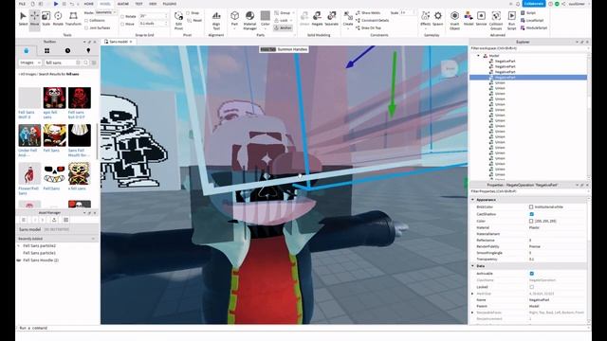Click Show Welds in Constraints
Viewport: 607px width, 341px height.
tap(368, 12)
